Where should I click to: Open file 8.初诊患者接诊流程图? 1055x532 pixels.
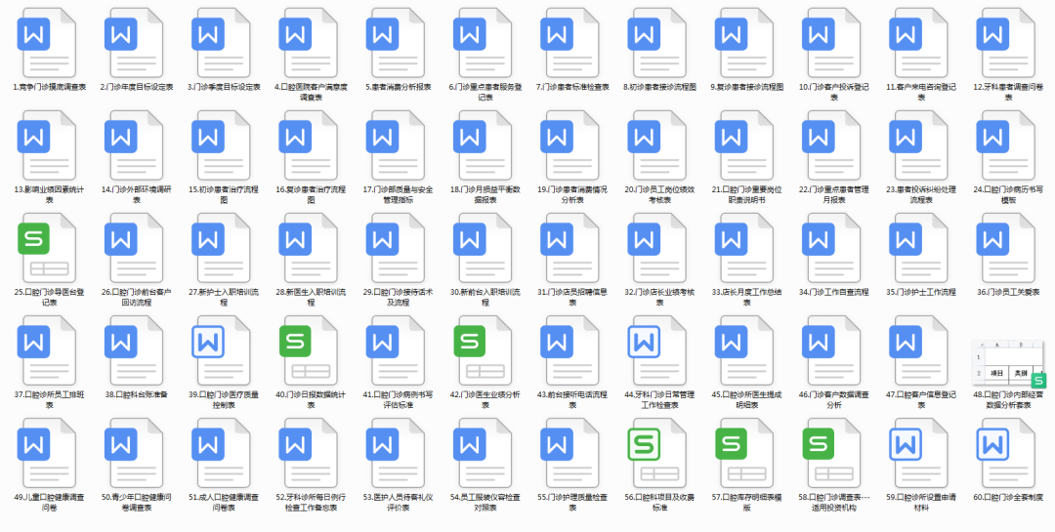[659, 43]
